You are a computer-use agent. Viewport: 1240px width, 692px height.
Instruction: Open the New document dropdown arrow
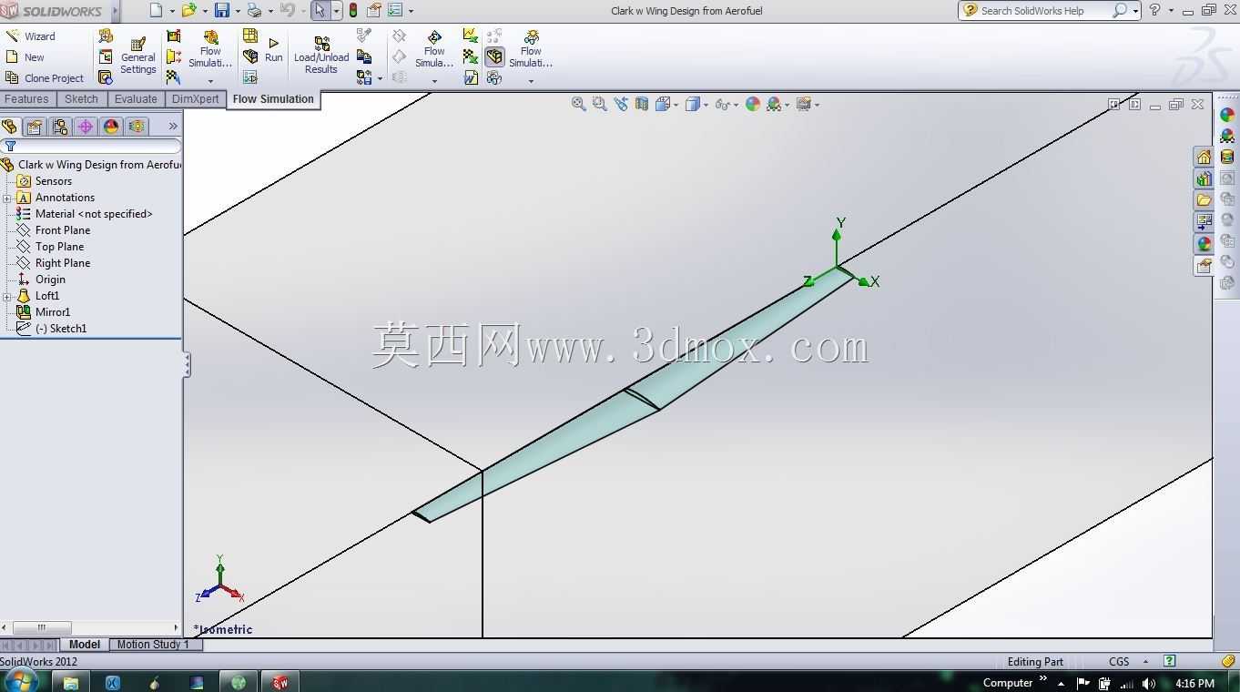[x=171, y=11]
